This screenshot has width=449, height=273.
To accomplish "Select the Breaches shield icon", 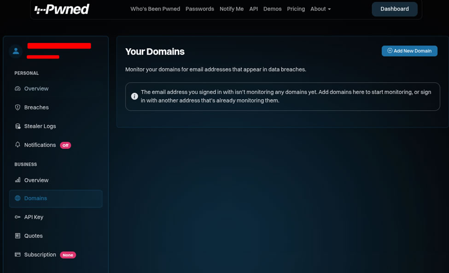I will [x=17, y=107].
